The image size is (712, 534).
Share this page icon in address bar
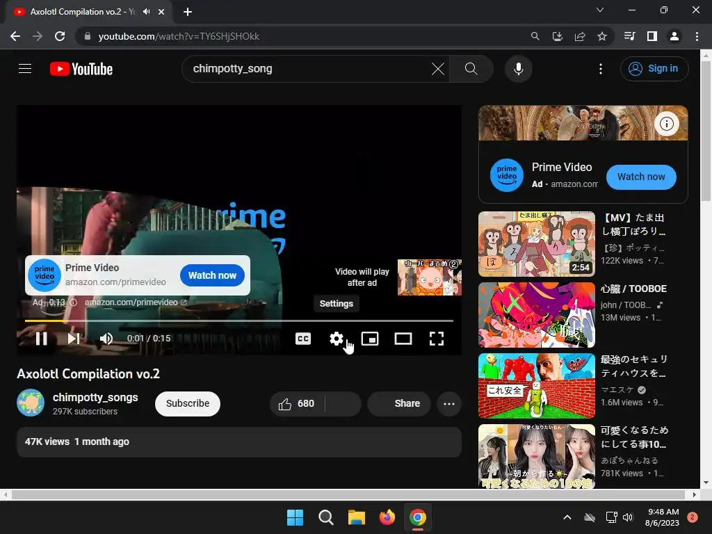pos(579,36)
